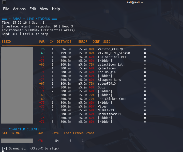This screenshot has height=152, width=183.
Task: Click the kali@kali window title
Action: [135, 2]
